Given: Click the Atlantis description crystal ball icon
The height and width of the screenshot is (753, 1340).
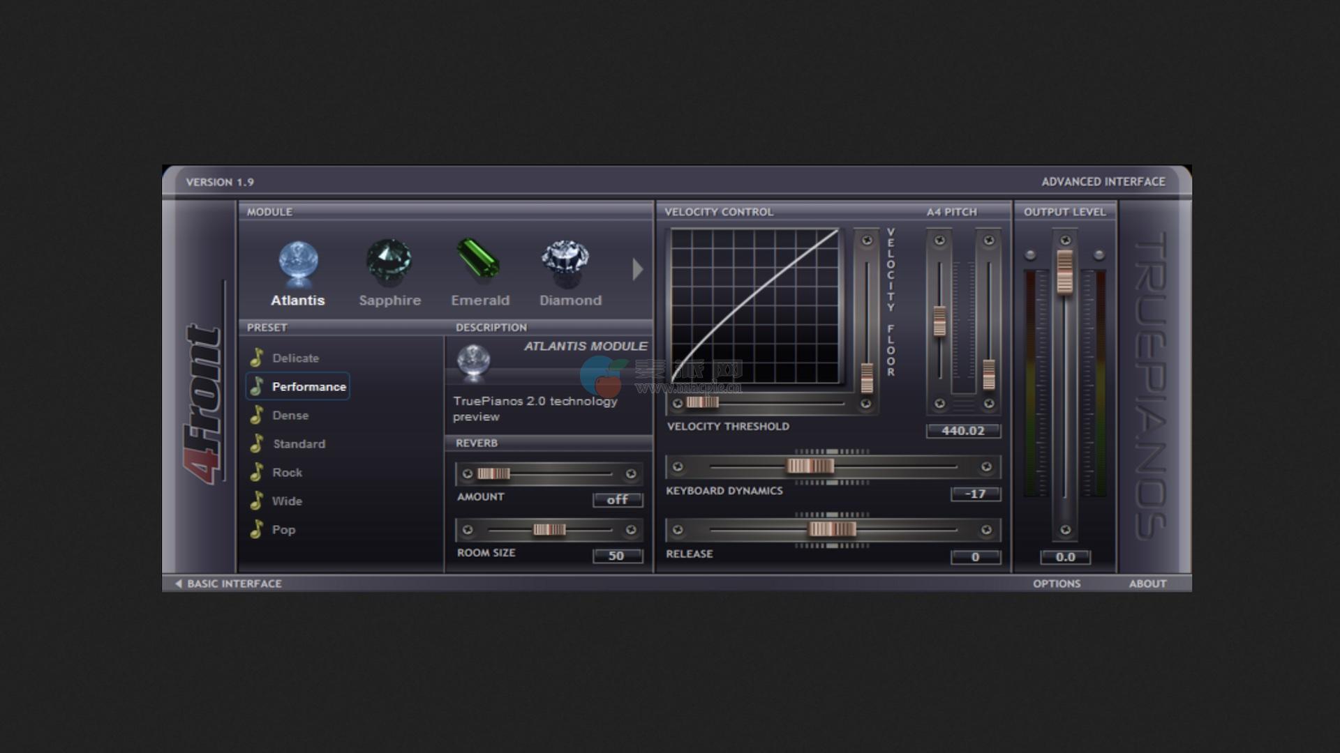Looking at the screenshot, I should click(473, 361).
